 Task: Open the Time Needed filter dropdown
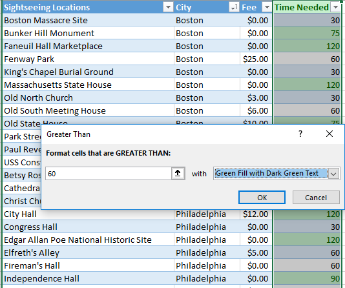coord(336,7)
